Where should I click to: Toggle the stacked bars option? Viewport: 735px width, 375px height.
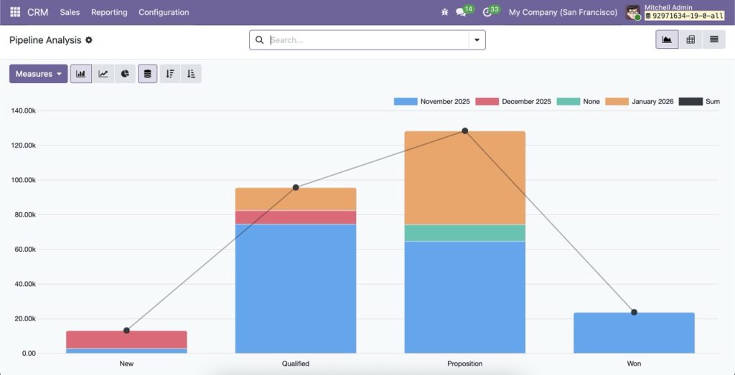pyautogui.click(x=148, y=74)
